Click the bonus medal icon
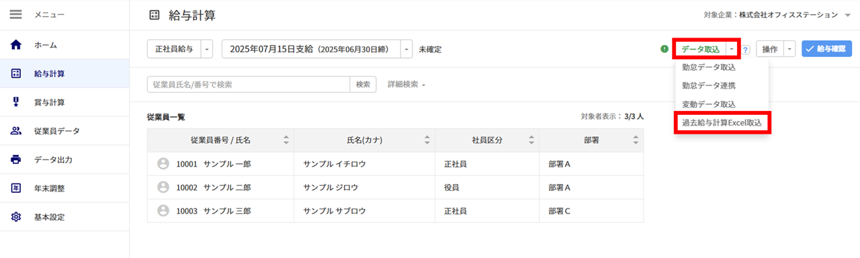The image size is (860, 258). click(x=17, y=102)
